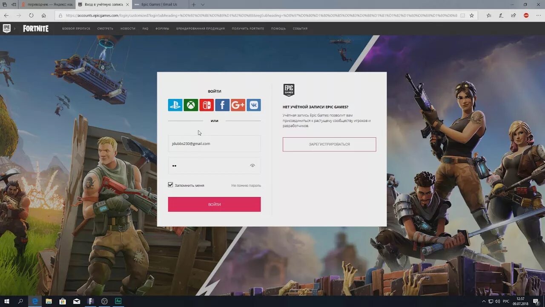This screenshot has height=307, width=545.
Task: Click the tabs you've set aside icon
Action: pyautogui.click(x=5, y=4)
